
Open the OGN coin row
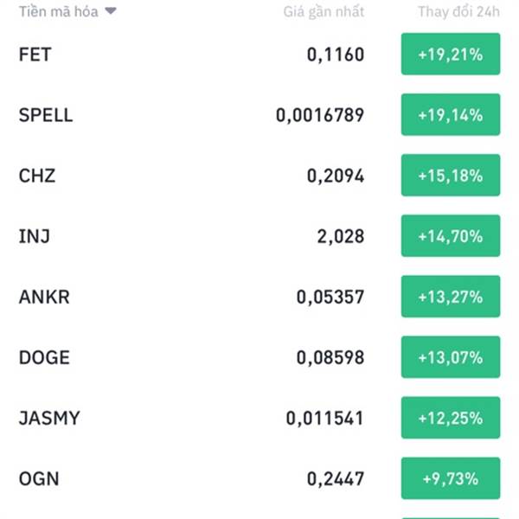259,478
